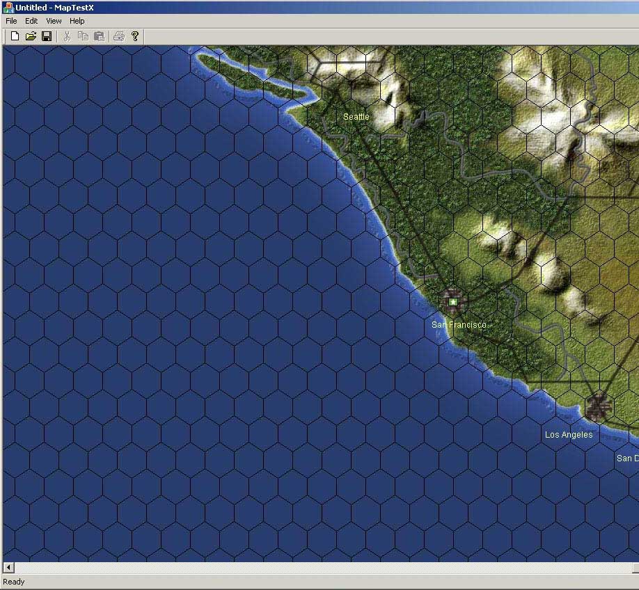
Task: Click the Seattle map label
Action: coord(356,117)
